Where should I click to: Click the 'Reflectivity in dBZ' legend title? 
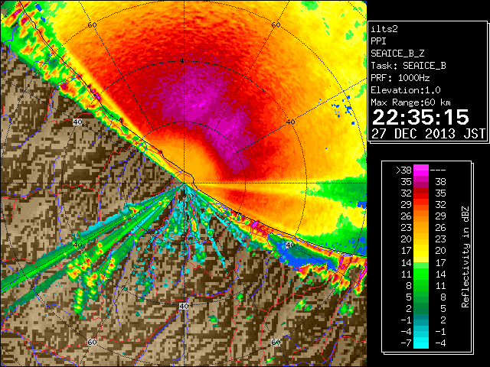pyautogui.click(x=465, y=257)
